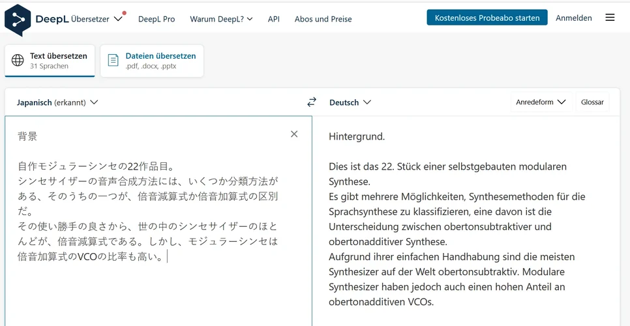Open the Glossar button
This screenshot has width=630, height=326.
click(592, 102)
